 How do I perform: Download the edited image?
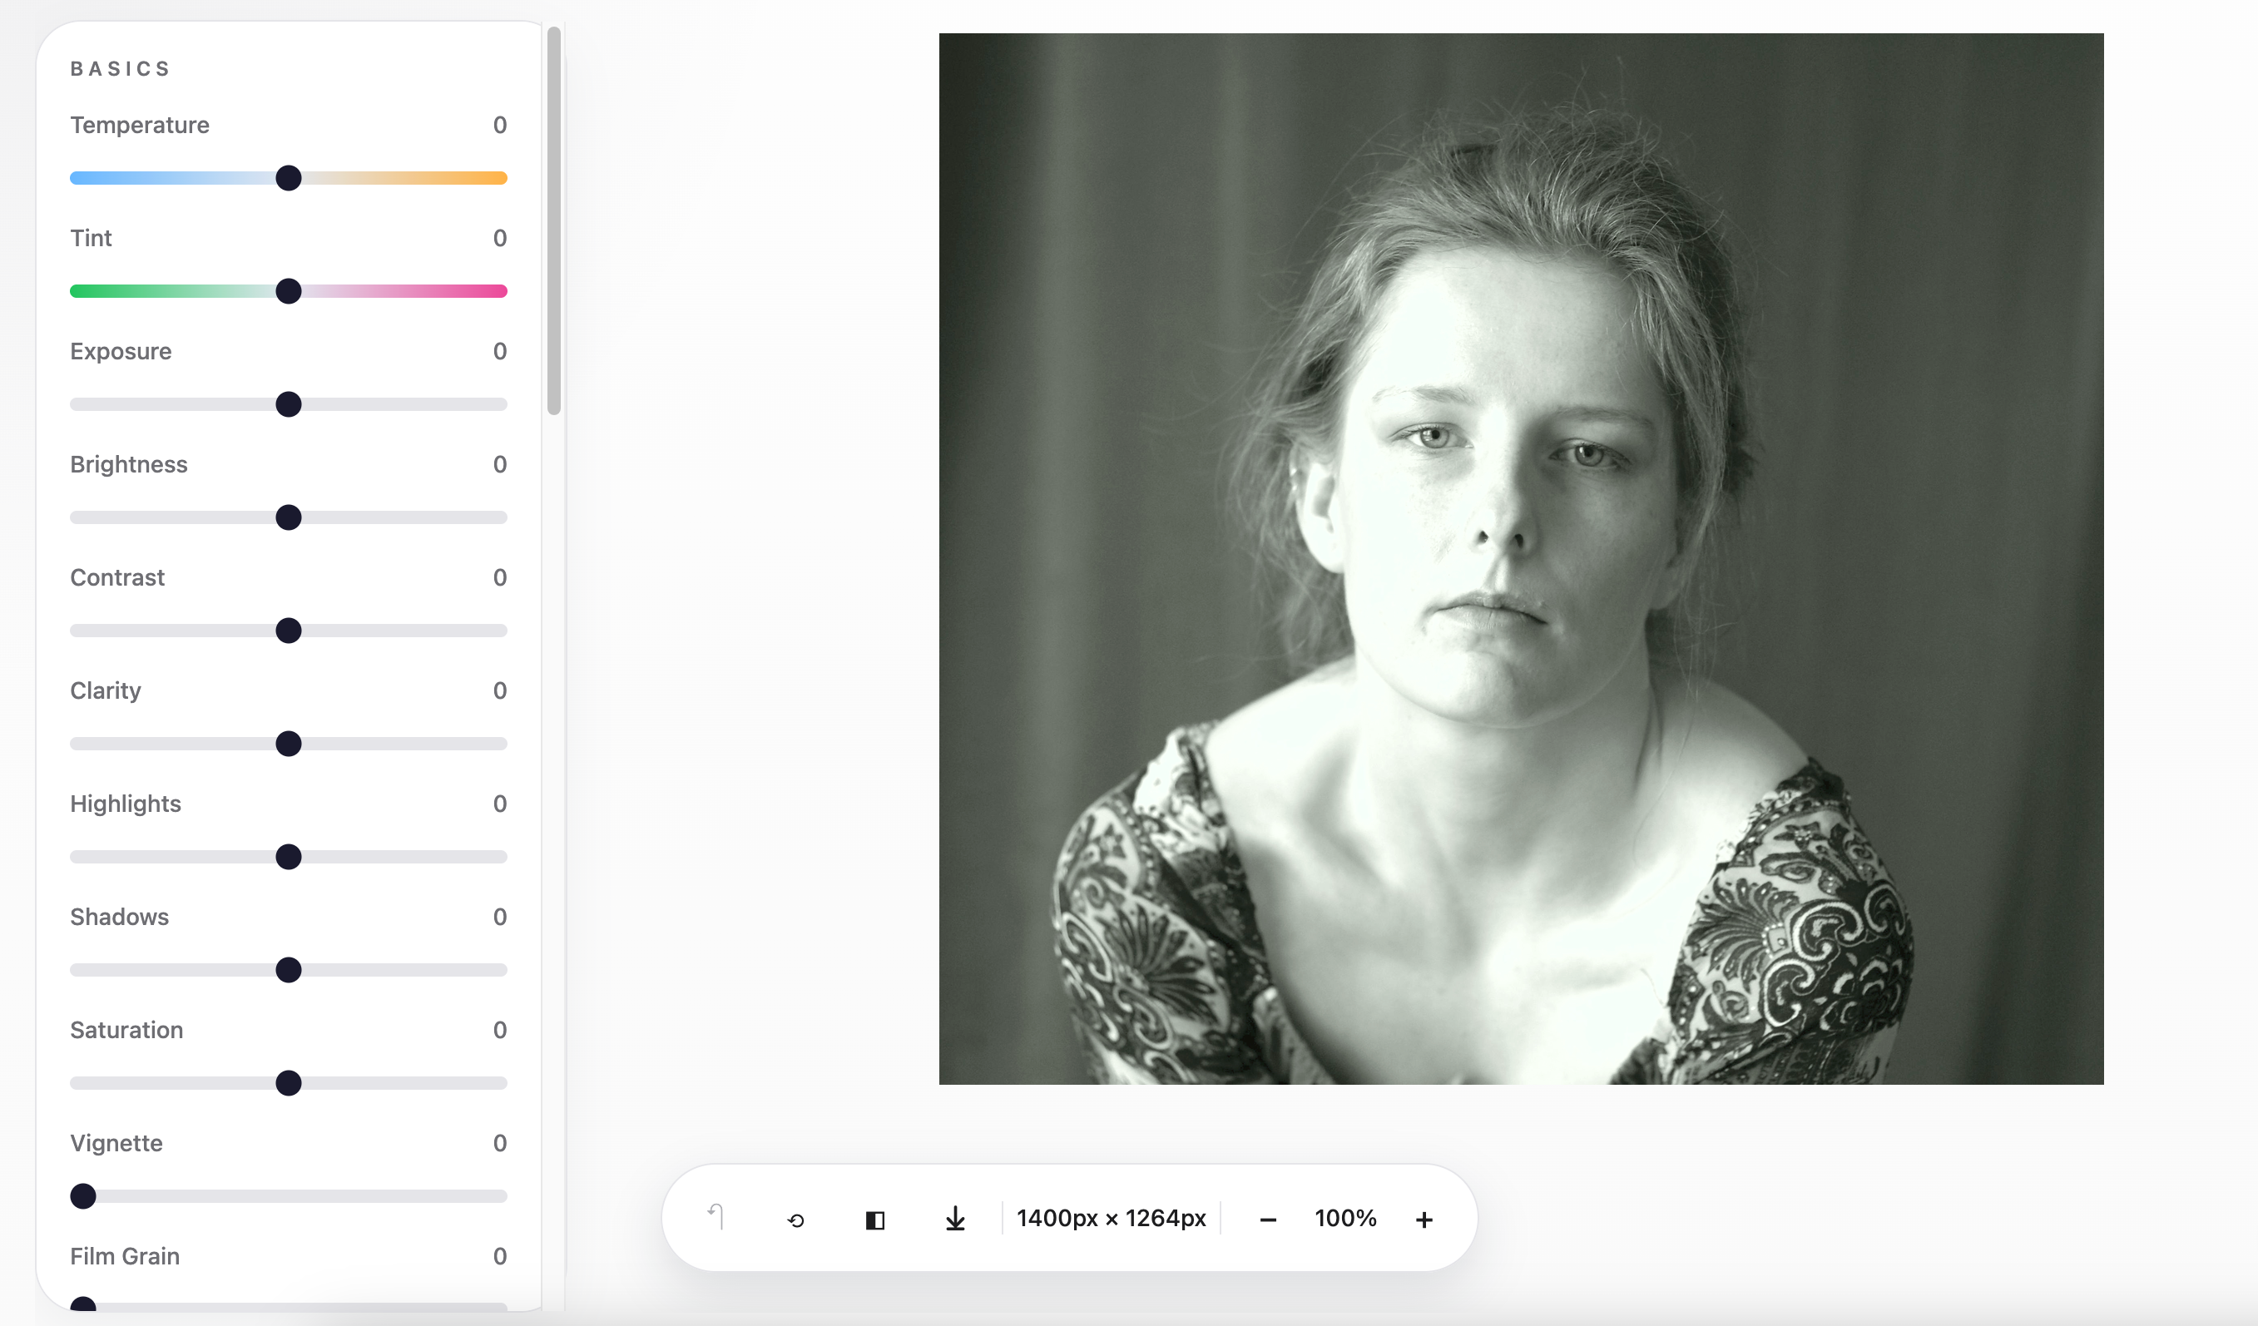[x=955, y=1219]
